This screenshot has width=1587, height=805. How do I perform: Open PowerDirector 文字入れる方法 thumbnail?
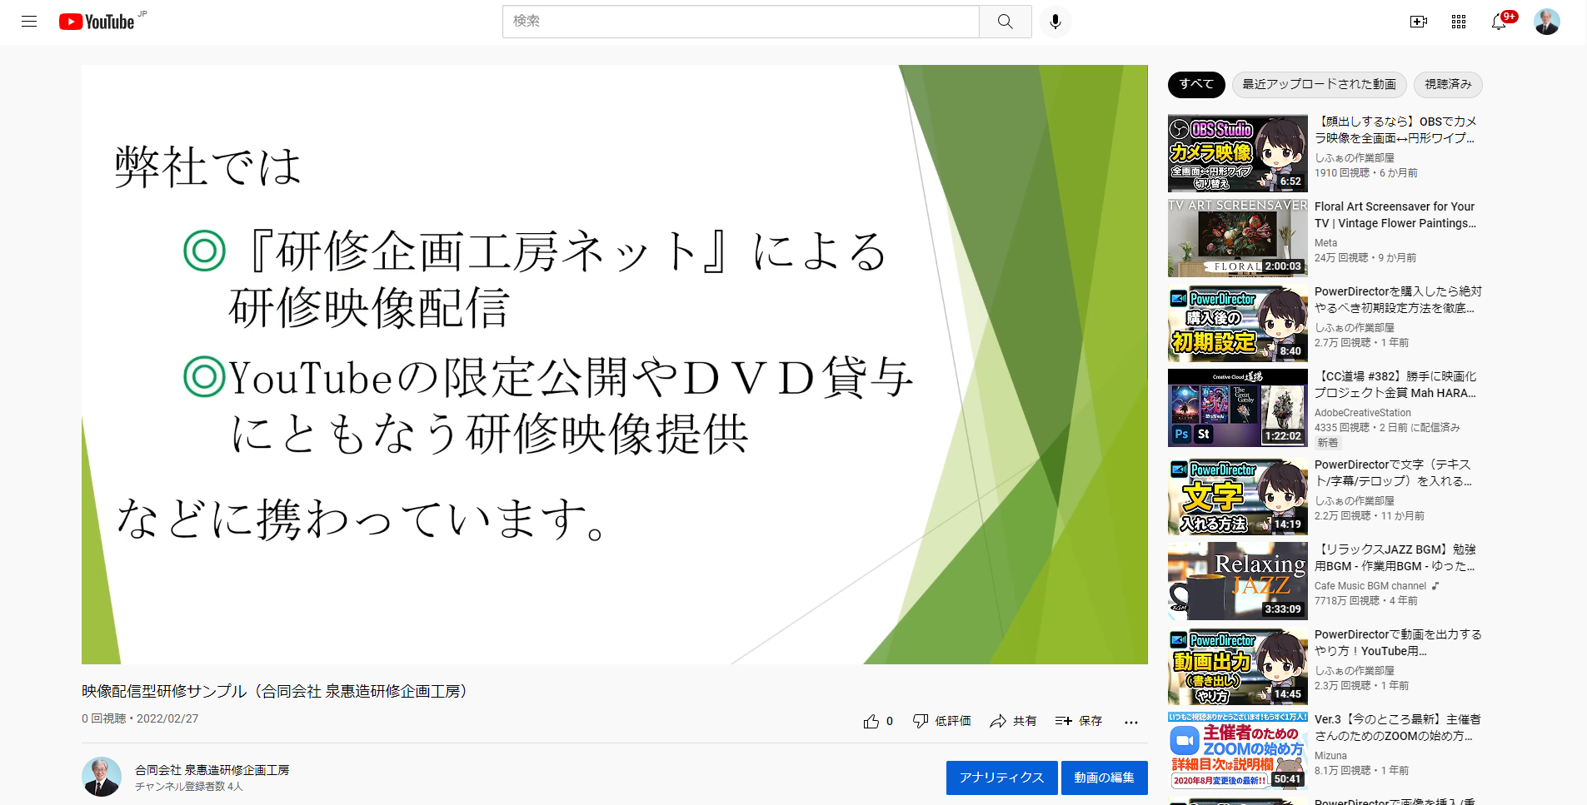[1238, 496]
